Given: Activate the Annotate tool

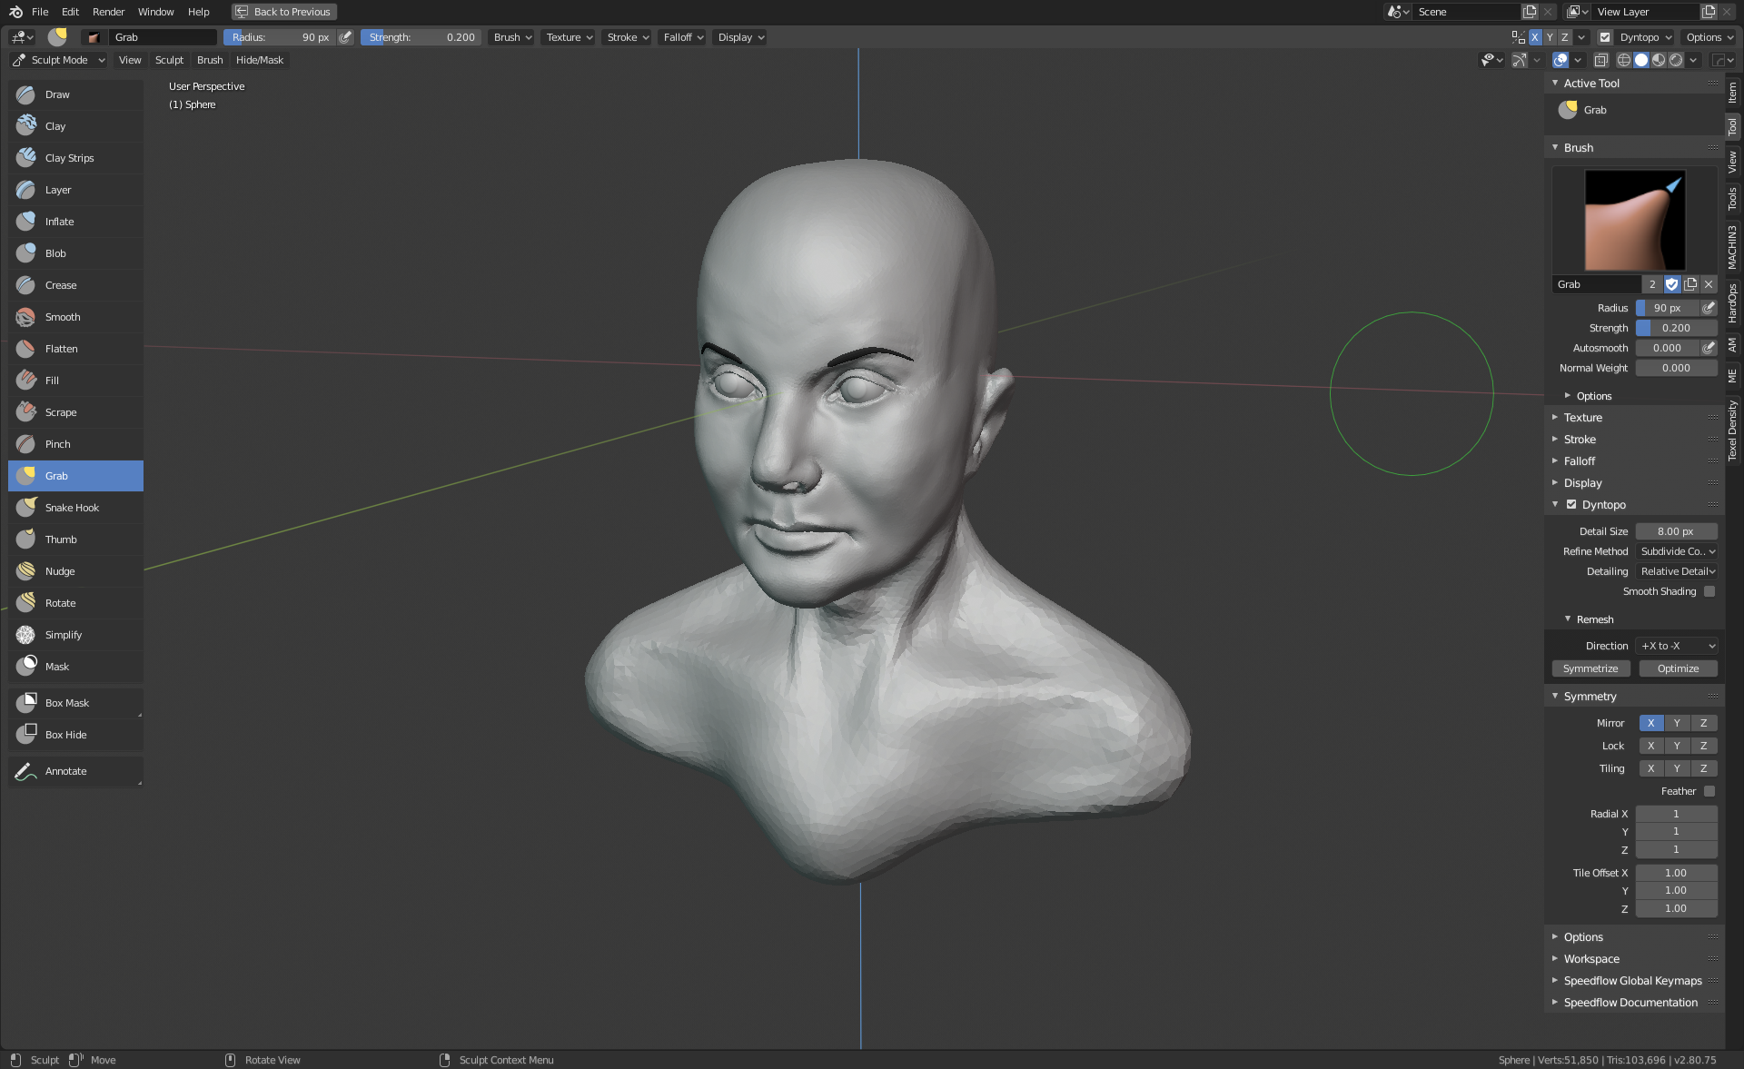Looking at the screenshot, I should (x=65, y=771).
